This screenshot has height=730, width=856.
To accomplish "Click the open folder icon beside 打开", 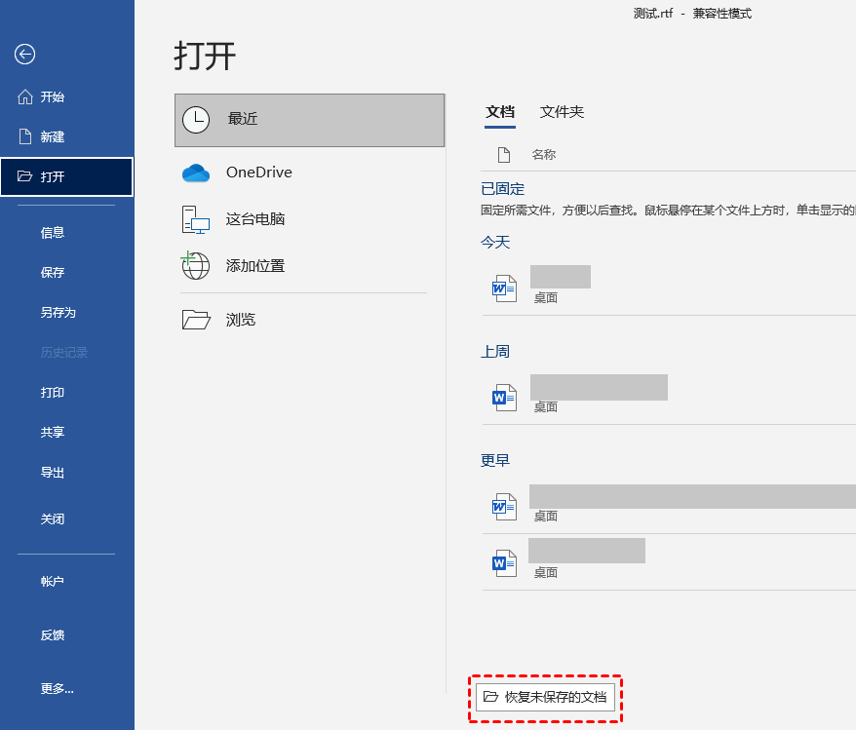I will tap(24, 175).
